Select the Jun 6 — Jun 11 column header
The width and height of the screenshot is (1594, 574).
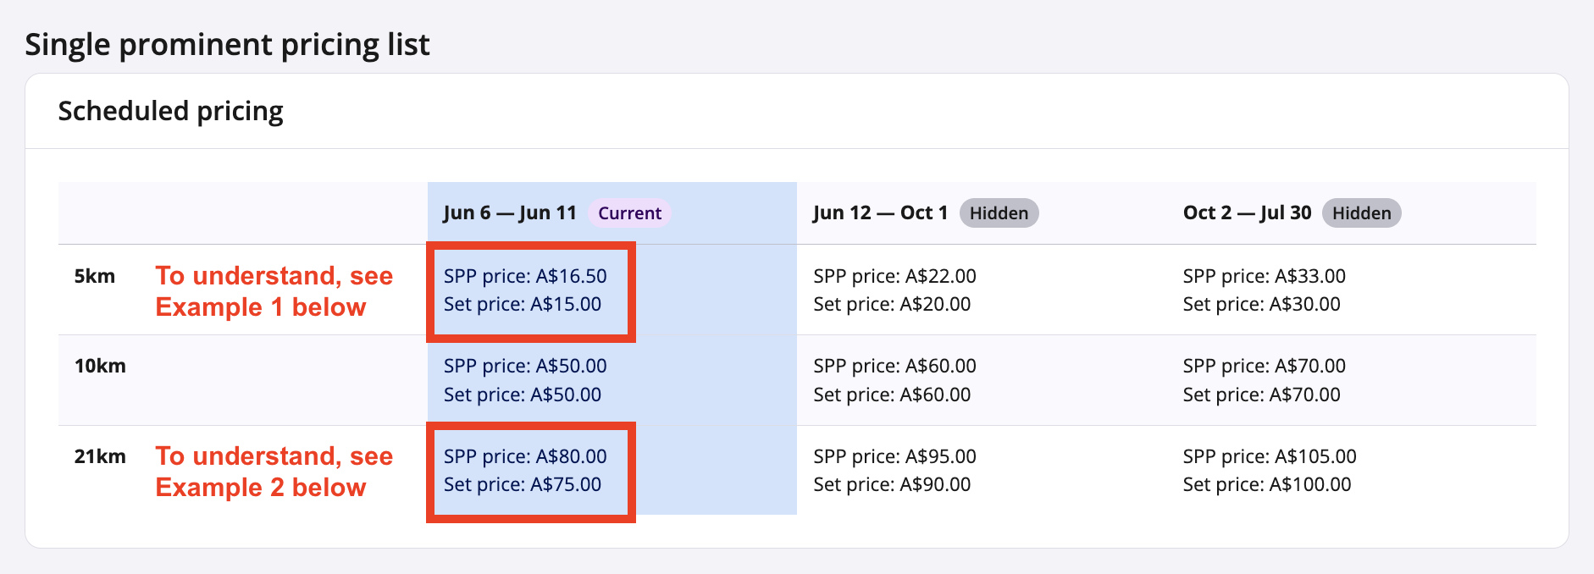click(x=509, y=213)
